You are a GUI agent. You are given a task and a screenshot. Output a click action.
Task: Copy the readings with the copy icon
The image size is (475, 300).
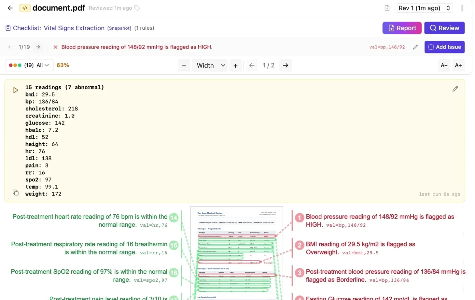[15, 193]
